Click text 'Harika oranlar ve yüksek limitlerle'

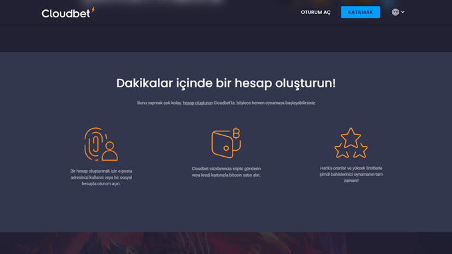coord(351,168)
